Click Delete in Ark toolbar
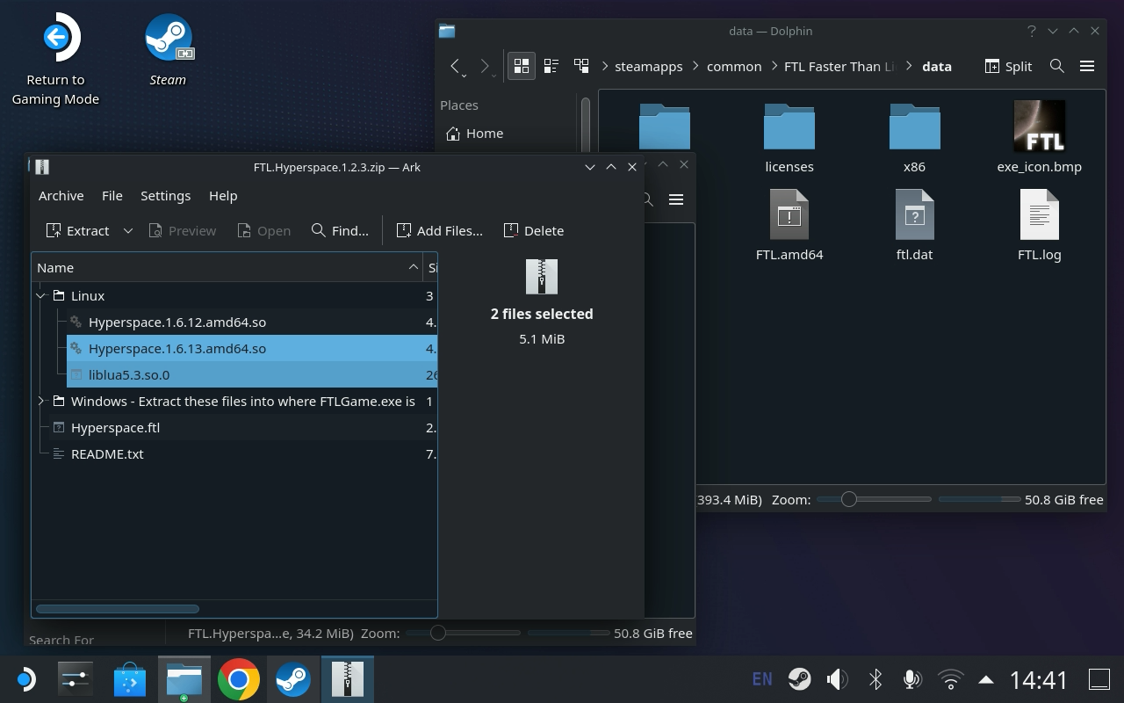 click(534, 230)
